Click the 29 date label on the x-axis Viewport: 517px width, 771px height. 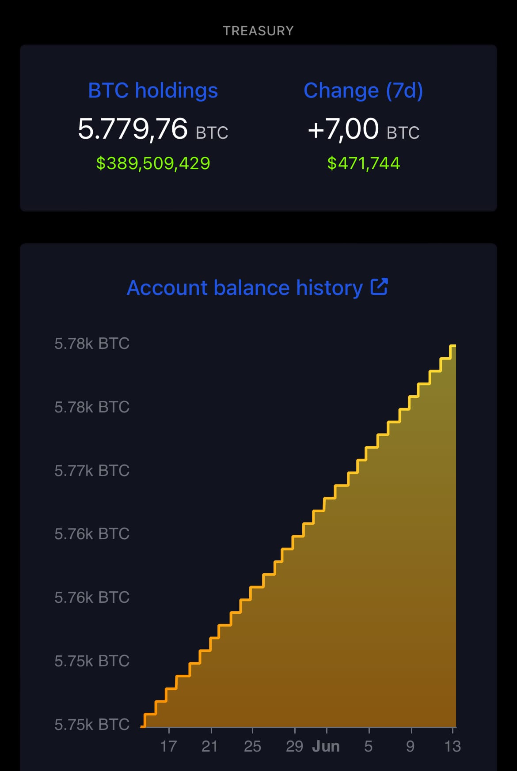click(x=294, y=746)
